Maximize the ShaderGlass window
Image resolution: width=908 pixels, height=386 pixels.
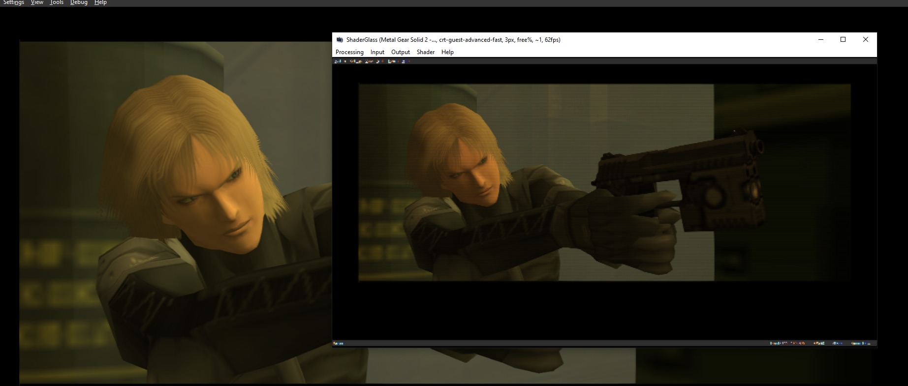843,39
